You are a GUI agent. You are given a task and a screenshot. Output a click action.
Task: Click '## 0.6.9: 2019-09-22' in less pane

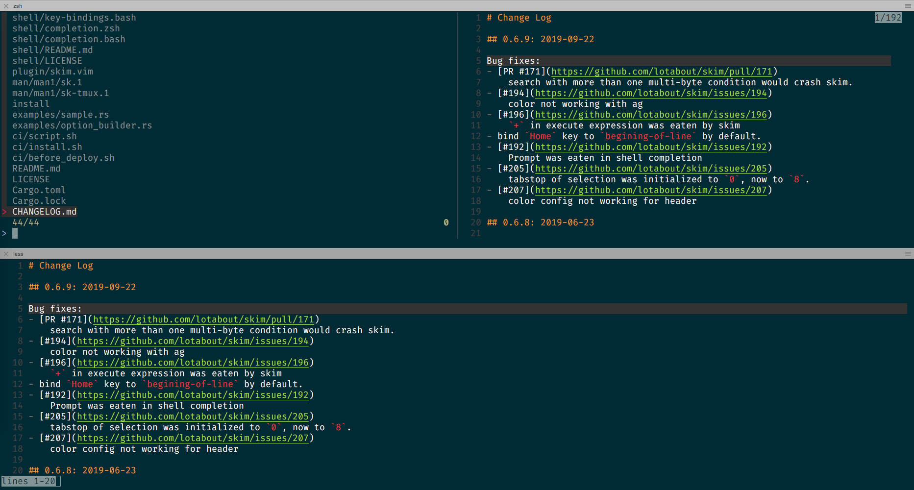click(82, 287)
